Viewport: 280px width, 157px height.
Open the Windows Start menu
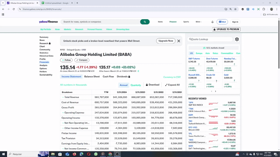3,154
